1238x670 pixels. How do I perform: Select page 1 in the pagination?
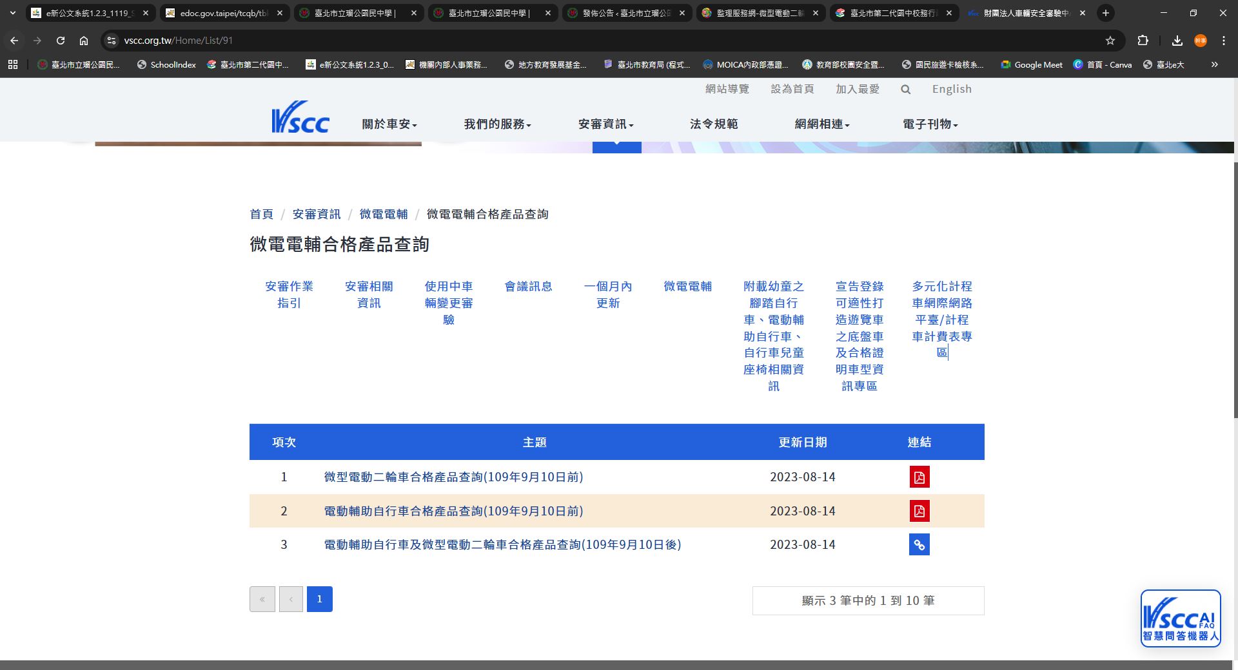pyautogui.click(x=319, y=598)
